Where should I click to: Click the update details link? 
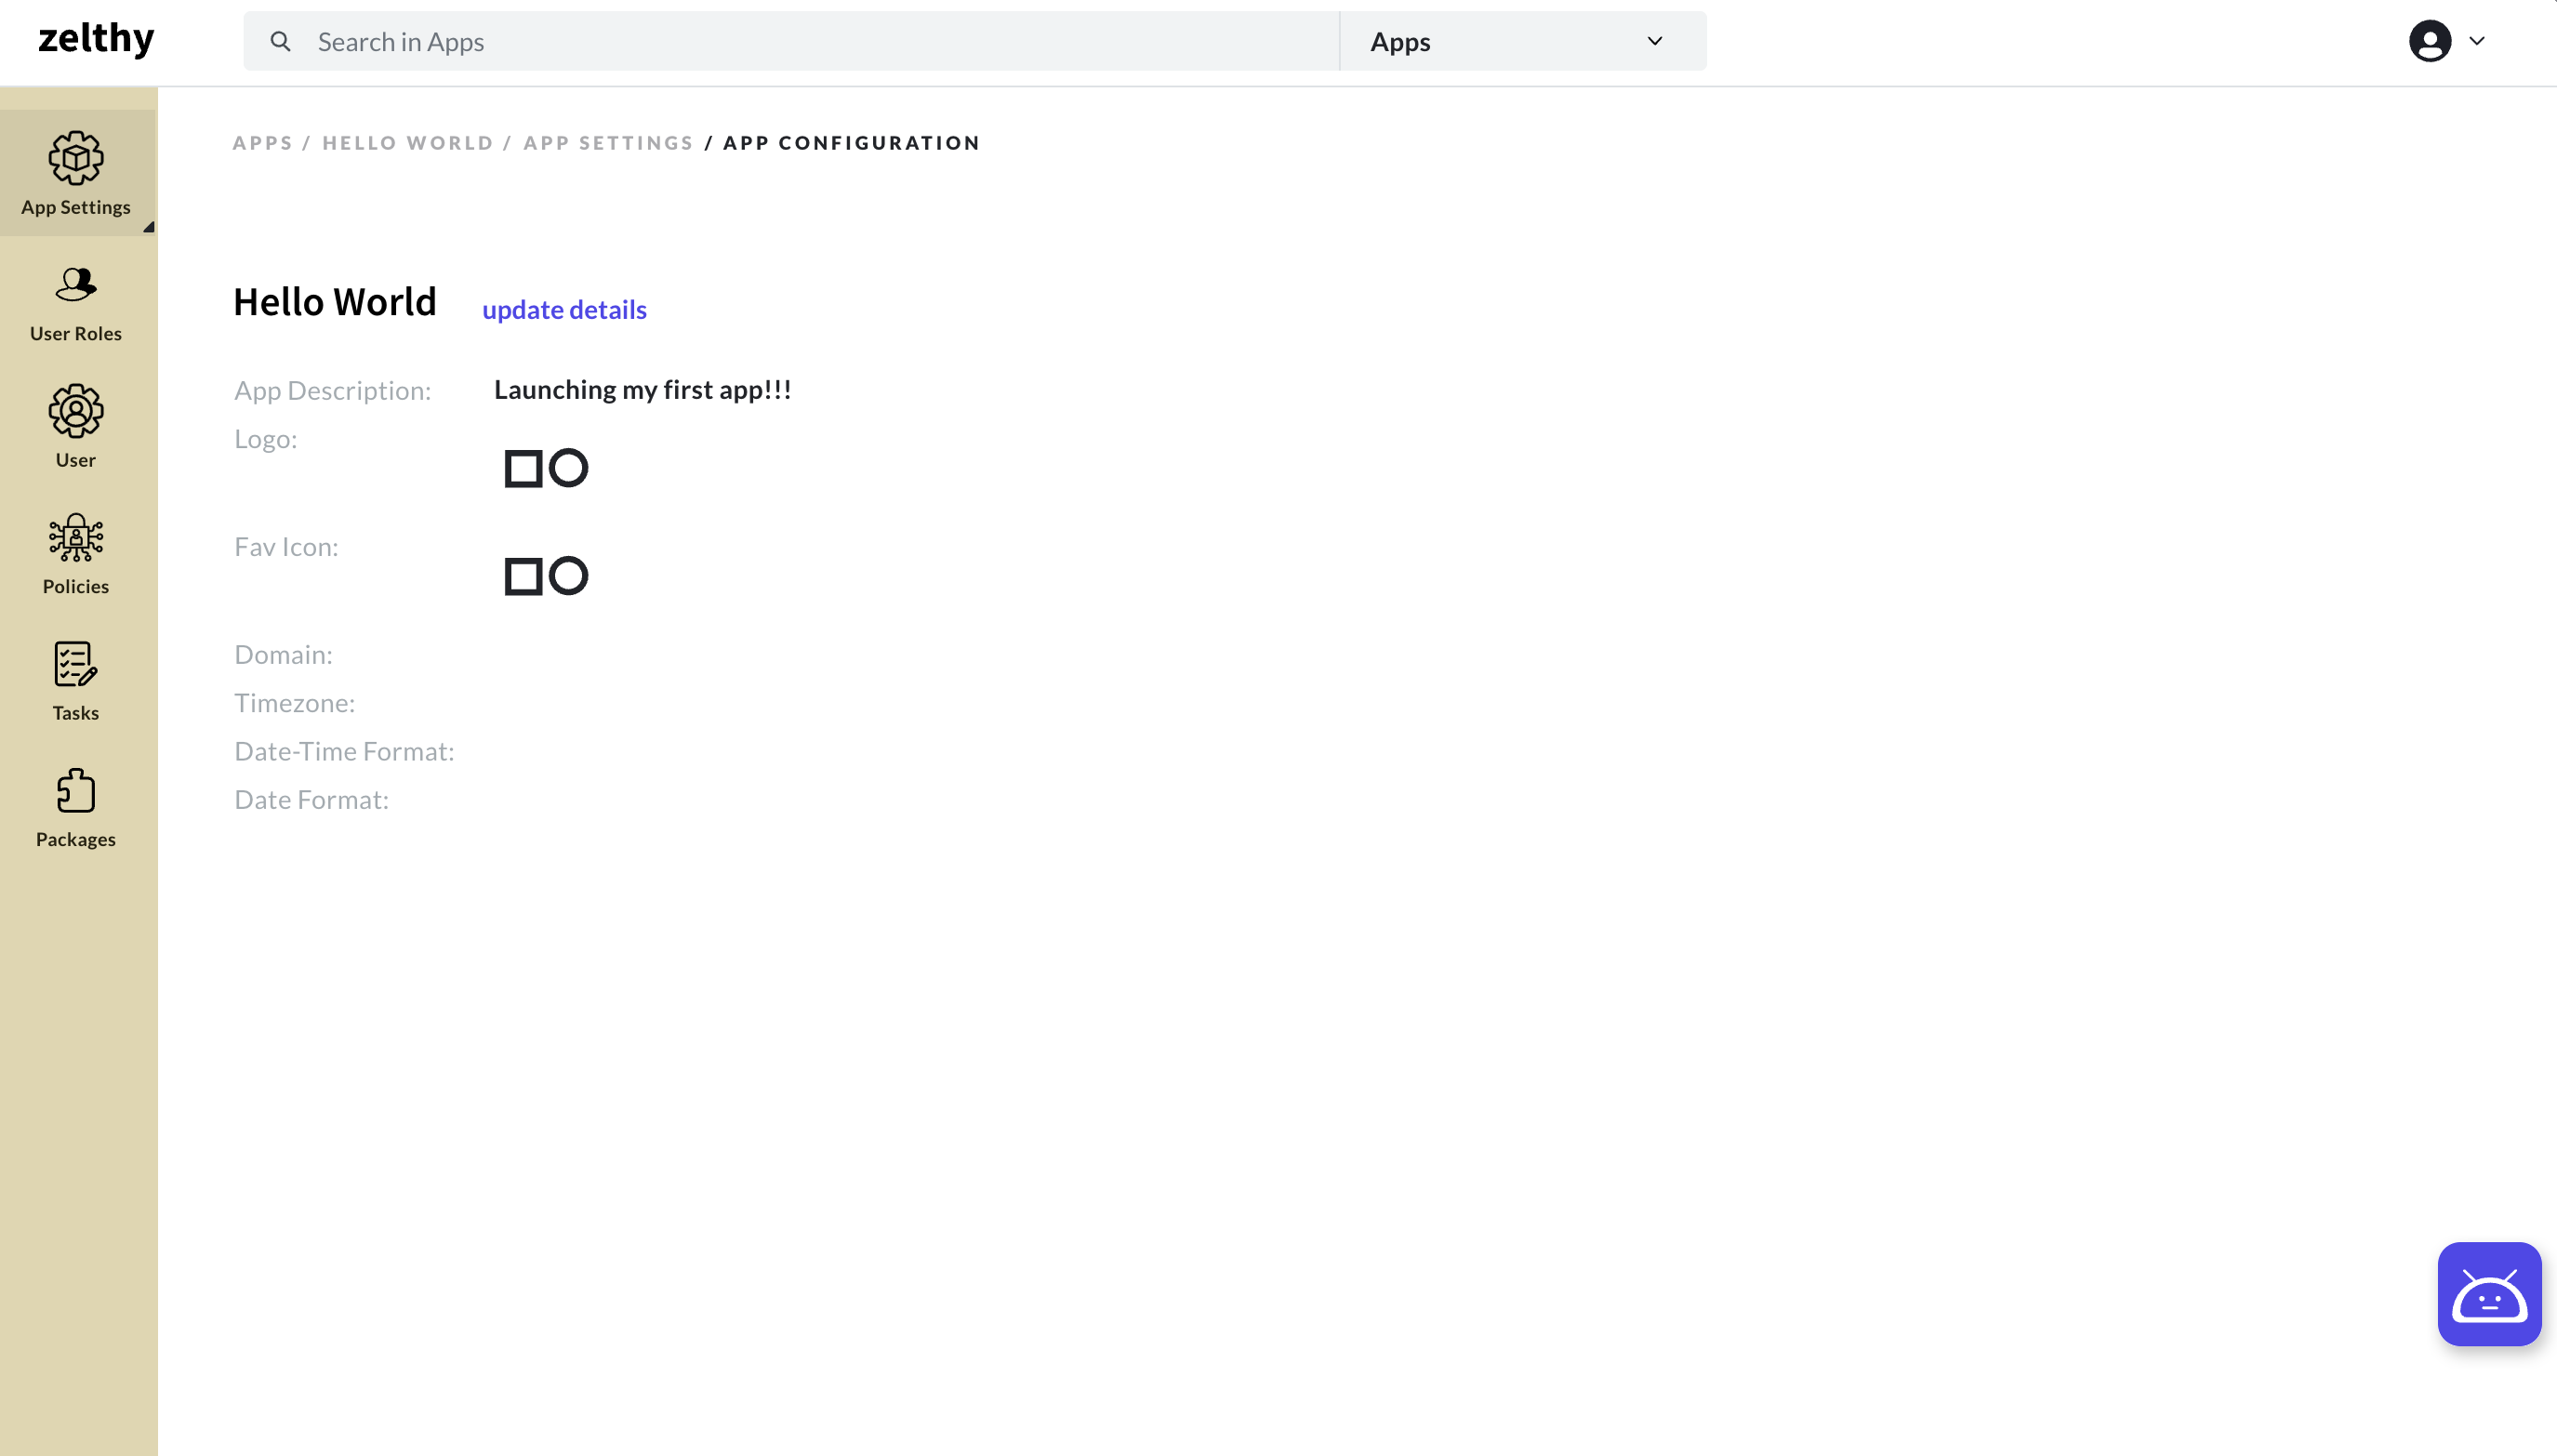point(565,309)
